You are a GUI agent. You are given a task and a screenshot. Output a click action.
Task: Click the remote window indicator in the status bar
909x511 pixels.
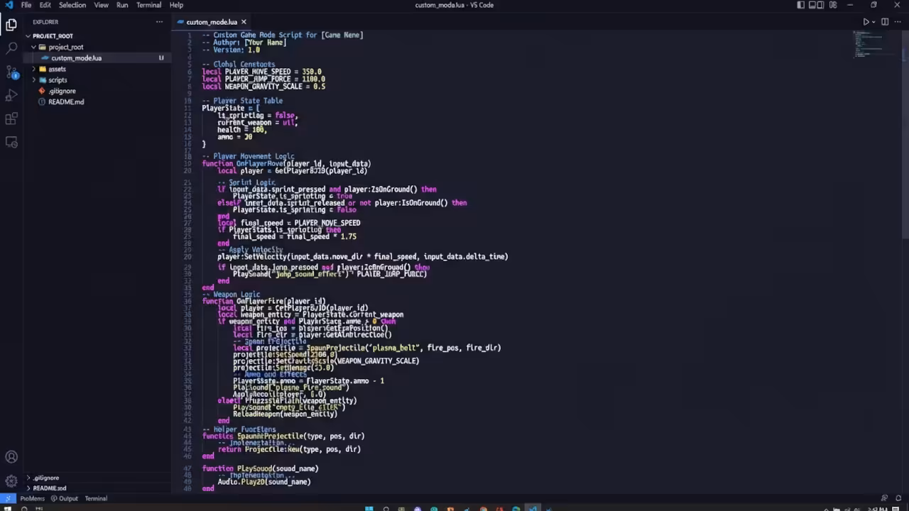pos(7,498)
